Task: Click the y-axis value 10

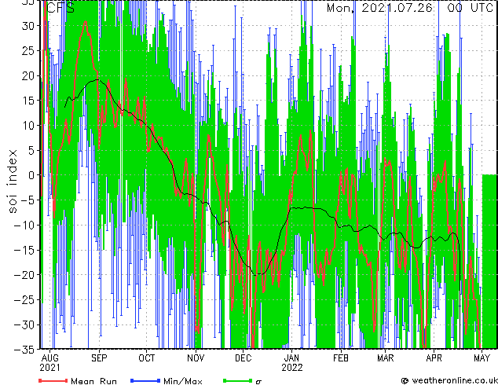Action: tap(29, 126)
